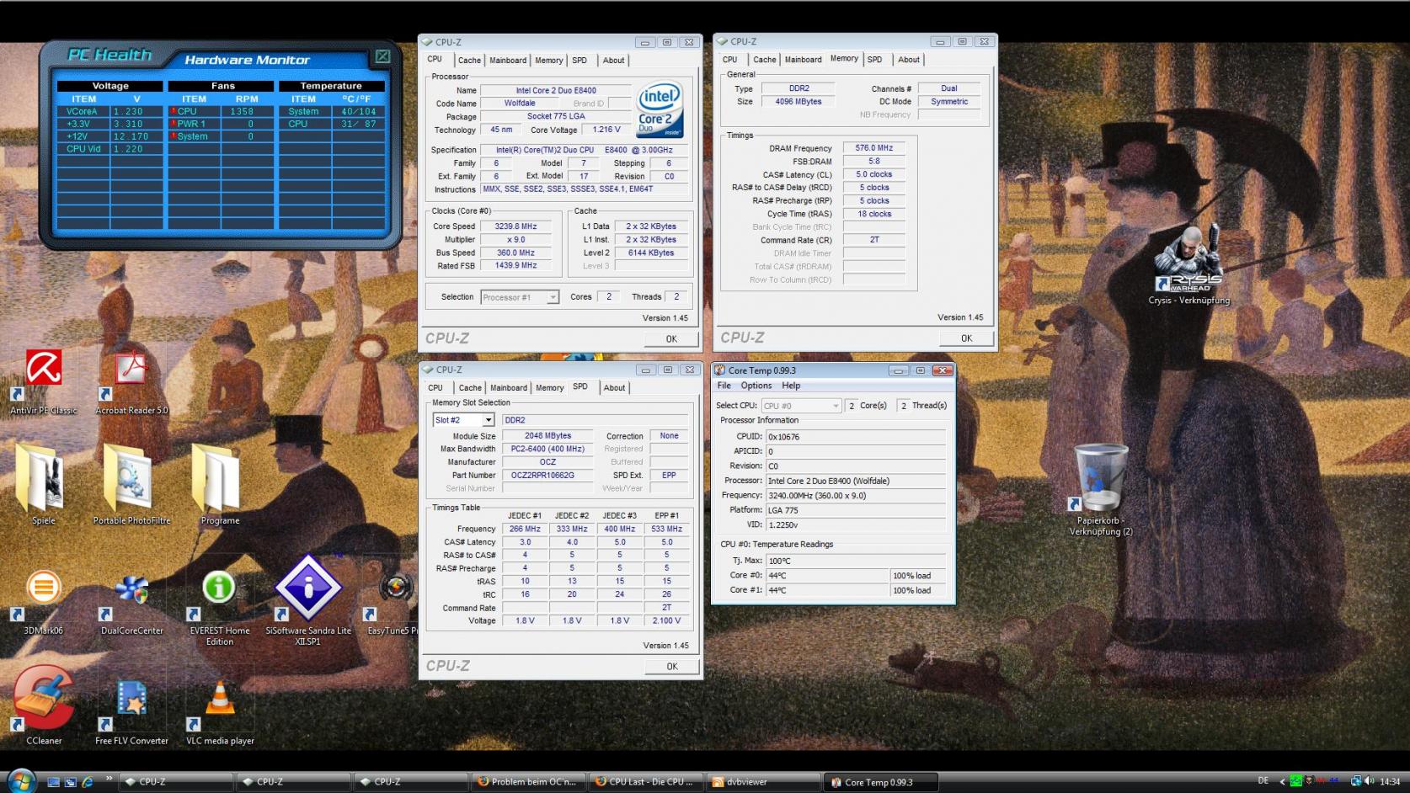Image resolution: width=1410 pixels, height=793 pixels.
Task: Click Core #1 100% load value
Action: [917, 590]
